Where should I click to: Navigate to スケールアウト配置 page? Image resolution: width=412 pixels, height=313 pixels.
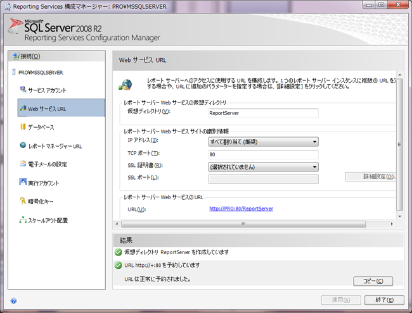[x=48, y=221]
